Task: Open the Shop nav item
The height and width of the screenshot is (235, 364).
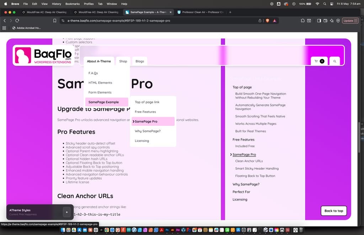Action: (x=123, y=61)
